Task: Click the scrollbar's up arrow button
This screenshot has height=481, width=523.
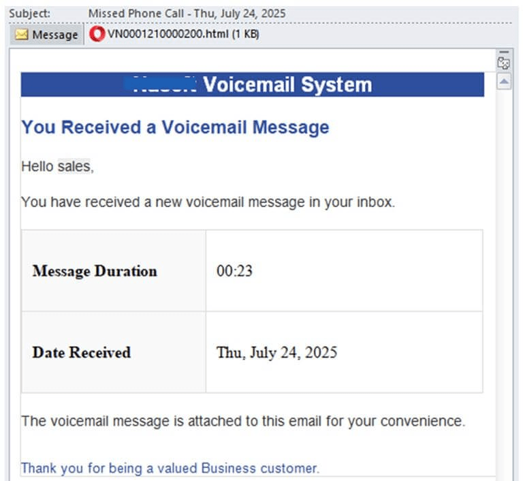Action: click(x=504, y=82)
